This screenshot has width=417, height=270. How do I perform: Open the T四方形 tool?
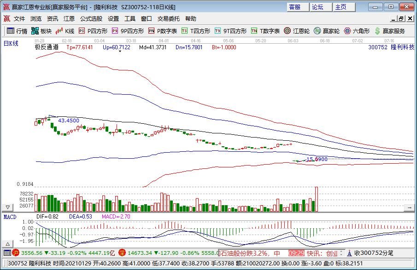coord(196,31)
